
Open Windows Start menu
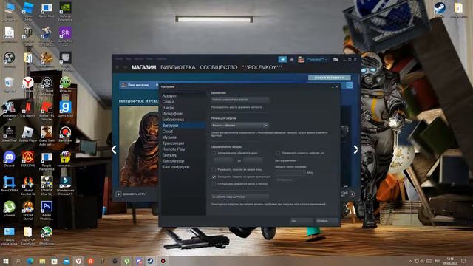pos(6,261)
